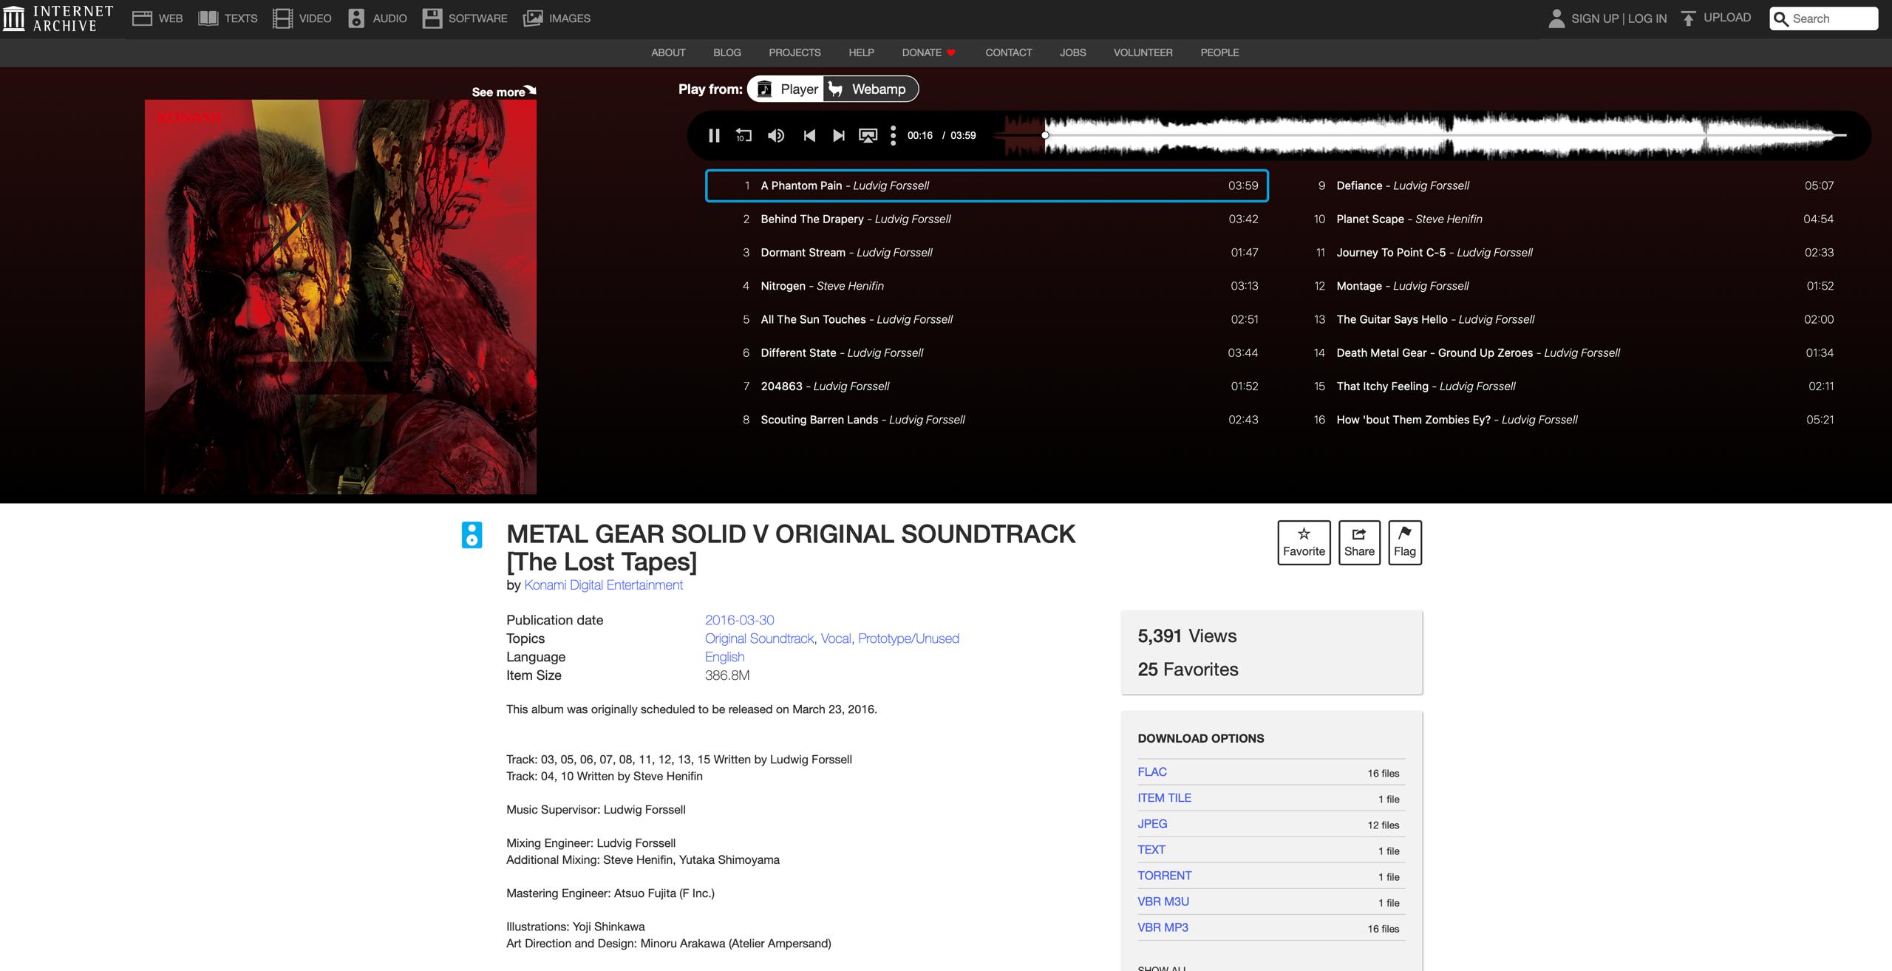Download the VBR M3U playlist

1163,902
